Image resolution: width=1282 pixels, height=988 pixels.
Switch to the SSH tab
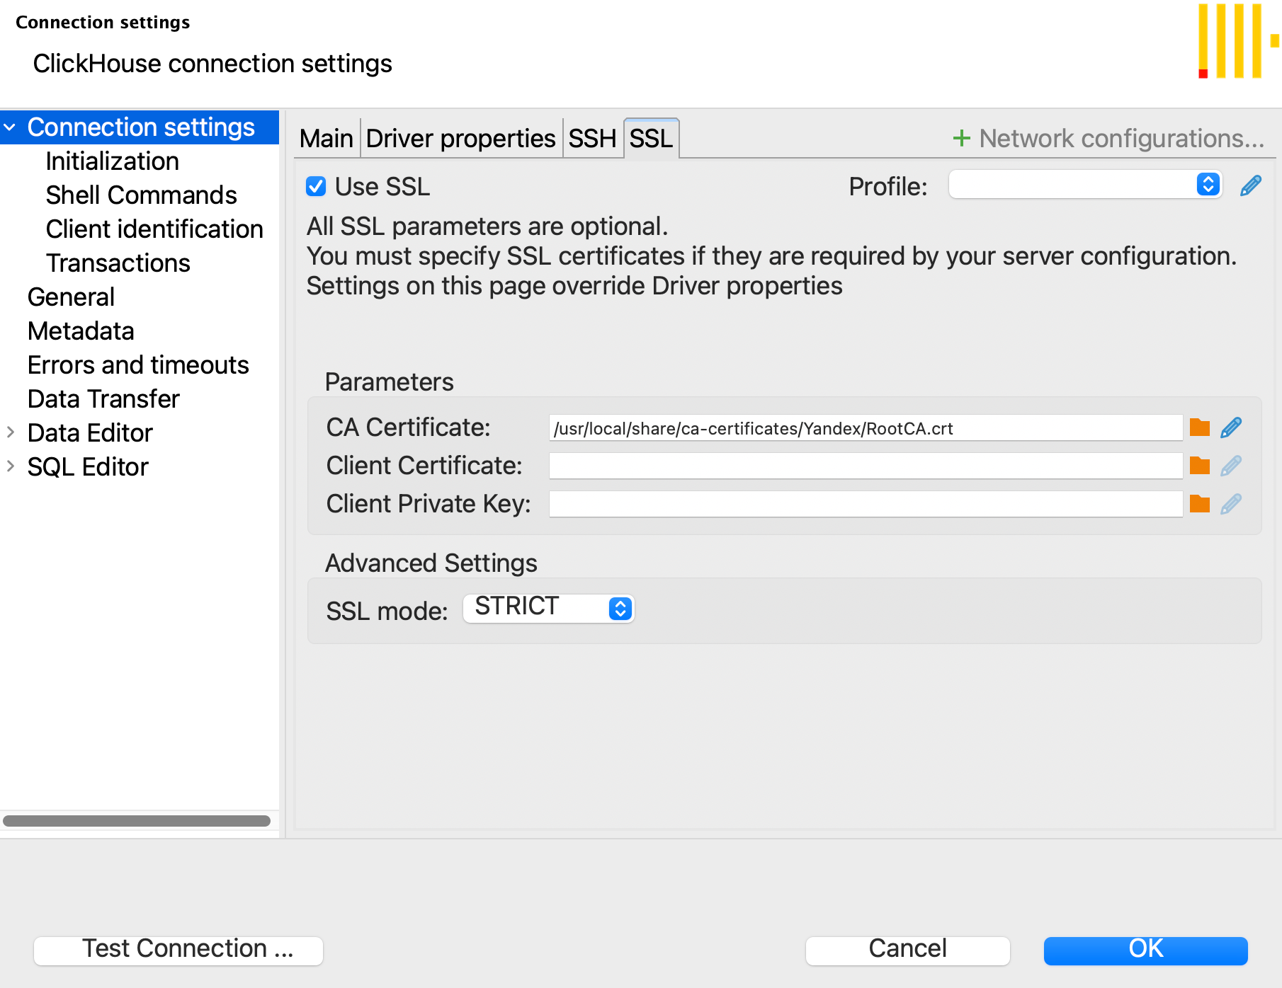pos(592,138)
